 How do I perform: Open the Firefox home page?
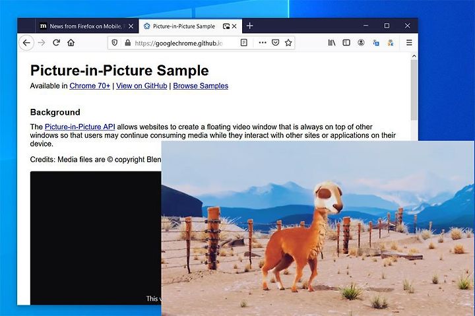71,43
